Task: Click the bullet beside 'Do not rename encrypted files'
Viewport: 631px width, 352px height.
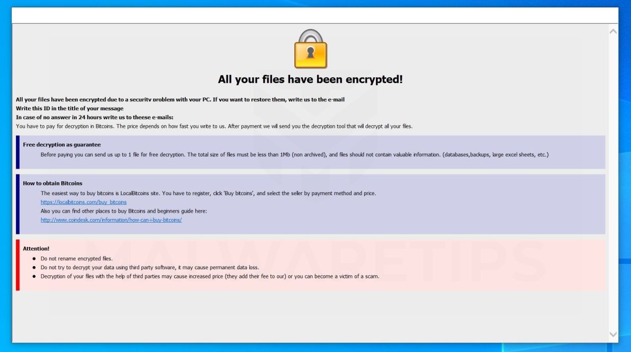Action: [33, 258]
